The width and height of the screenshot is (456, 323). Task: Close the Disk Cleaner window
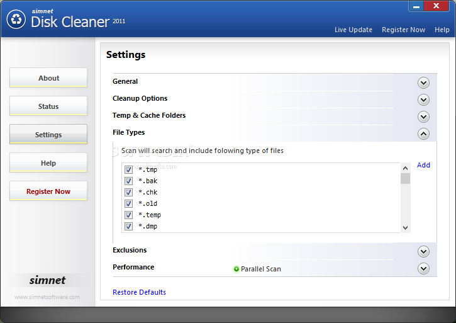[437, 6]
